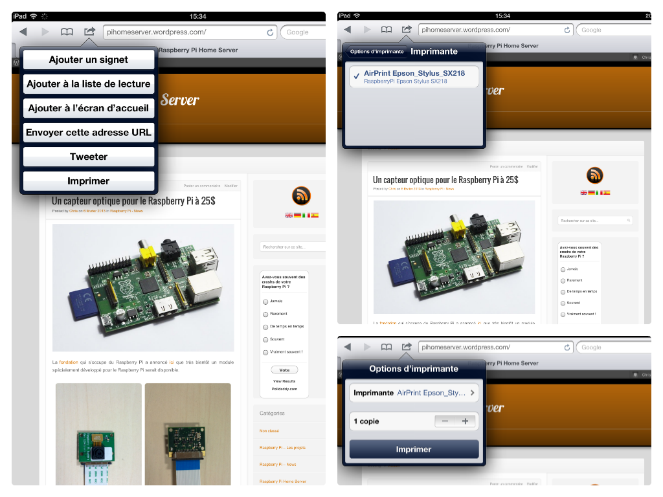Screen dimensions: 663x497
Task: Open bookmarks book icon in bottom-right screenshot
Action: click(387, 347)
